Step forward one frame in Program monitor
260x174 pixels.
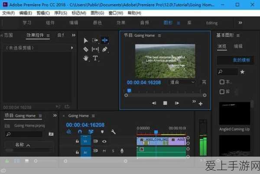[177, 103]
